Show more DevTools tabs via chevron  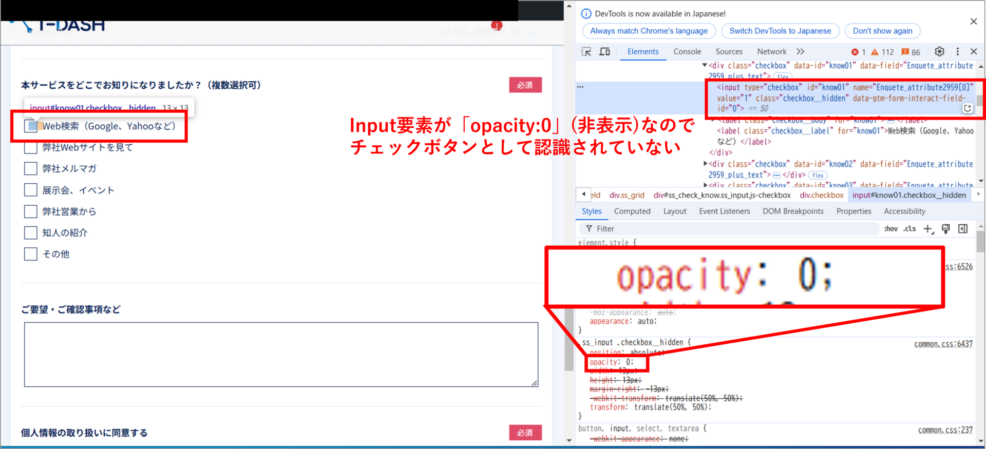click(800, 51)
